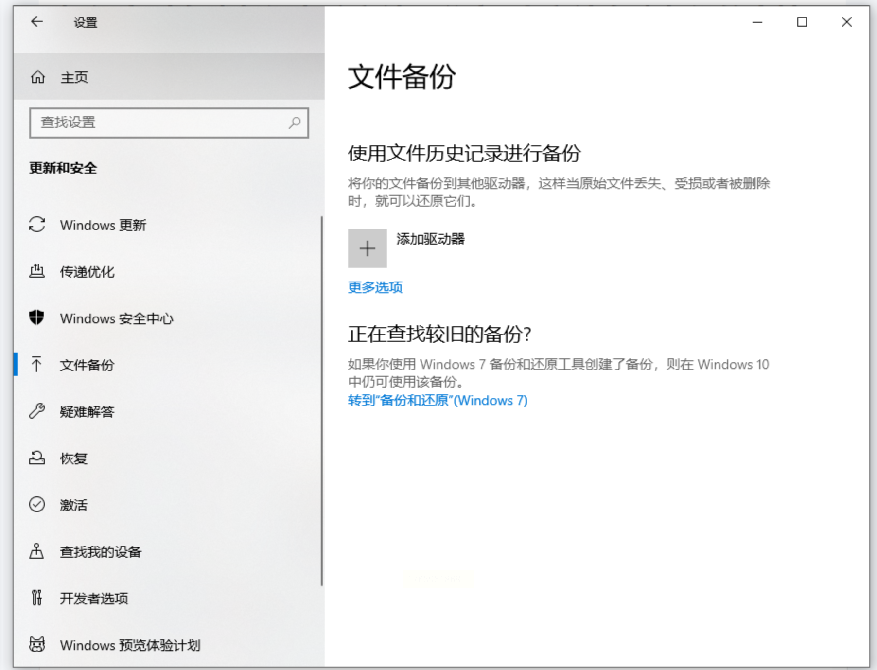Click the 传递优化 icon

click(37, 271)
